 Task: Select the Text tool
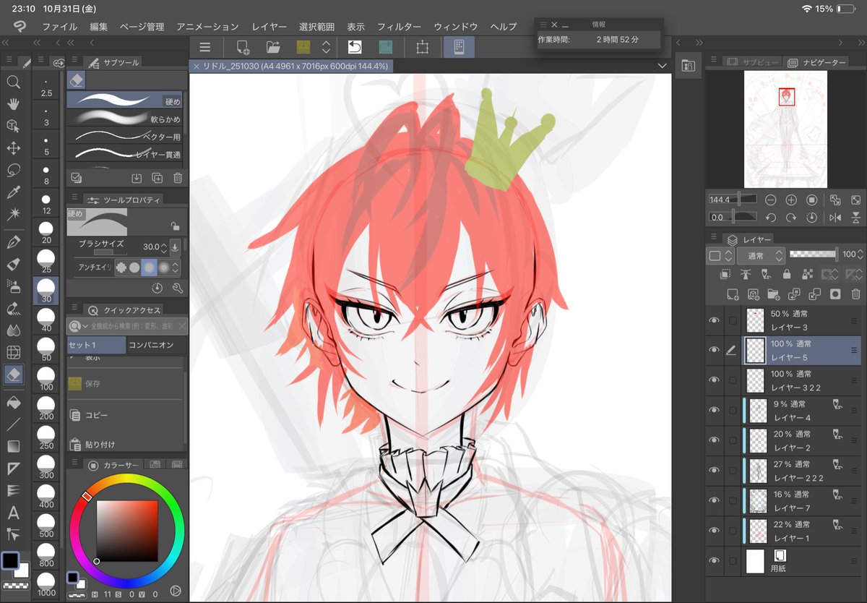point(13,513)
